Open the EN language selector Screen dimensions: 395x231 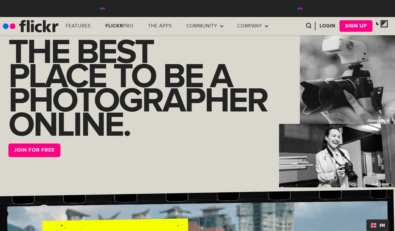pos(378,225)
